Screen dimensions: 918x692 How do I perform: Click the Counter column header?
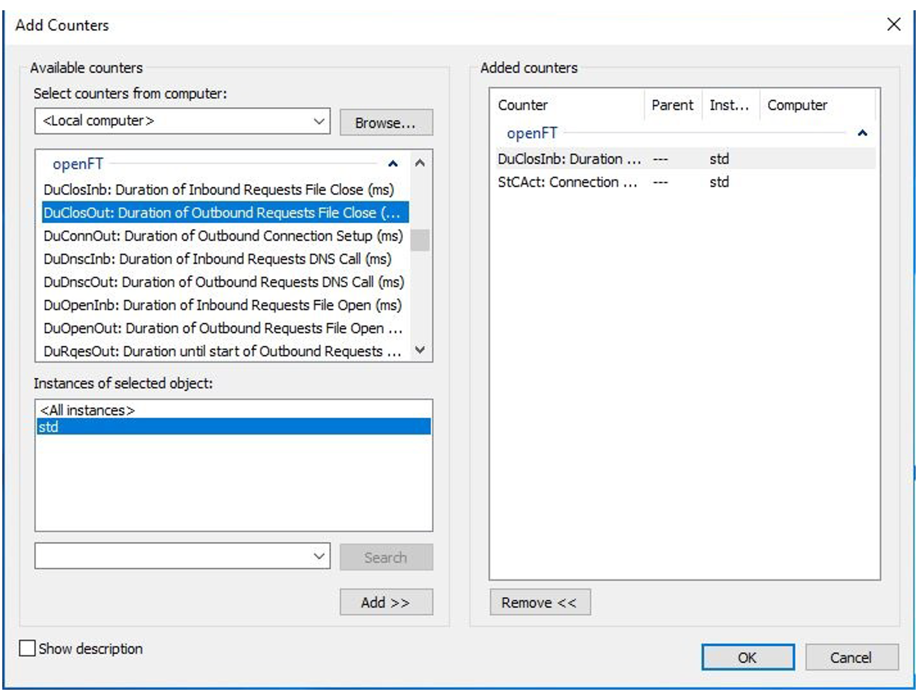(x=523, y=105)
